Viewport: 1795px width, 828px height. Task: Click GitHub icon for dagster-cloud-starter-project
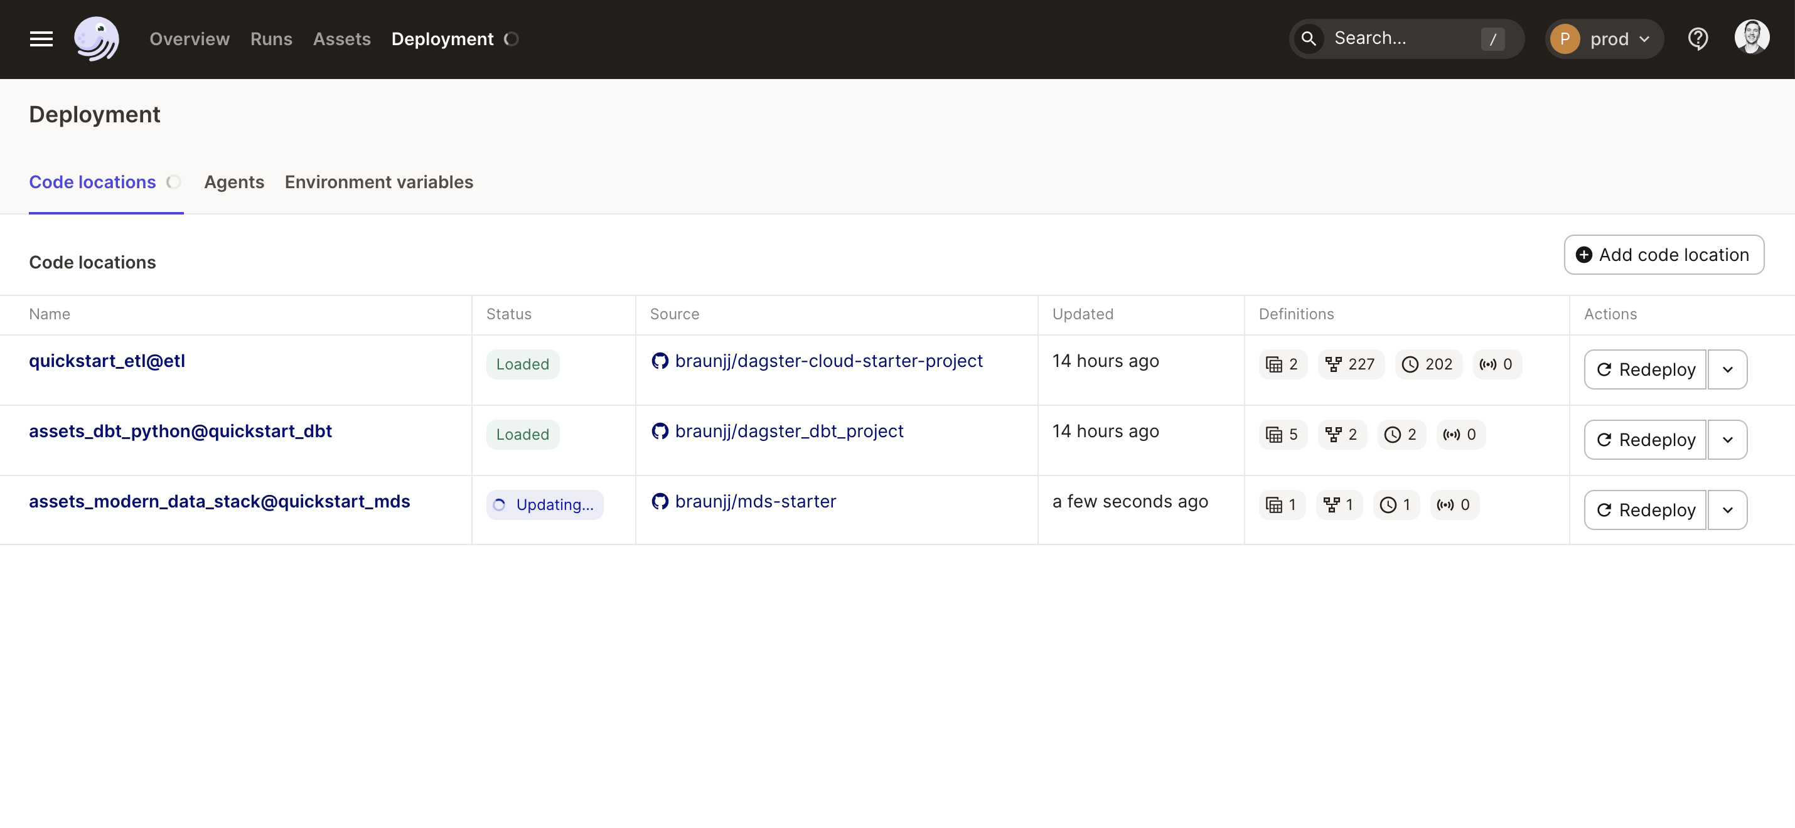click(659, 361)
